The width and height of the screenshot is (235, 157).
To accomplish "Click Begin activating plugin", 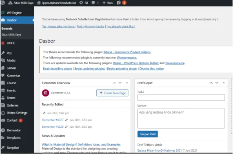I will click(x=122, y=69).
